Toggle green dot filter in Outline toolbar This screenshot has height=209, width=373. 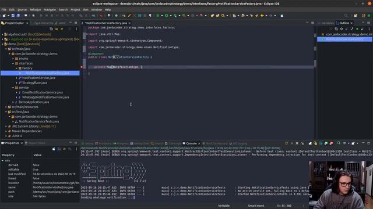point(357,29)
